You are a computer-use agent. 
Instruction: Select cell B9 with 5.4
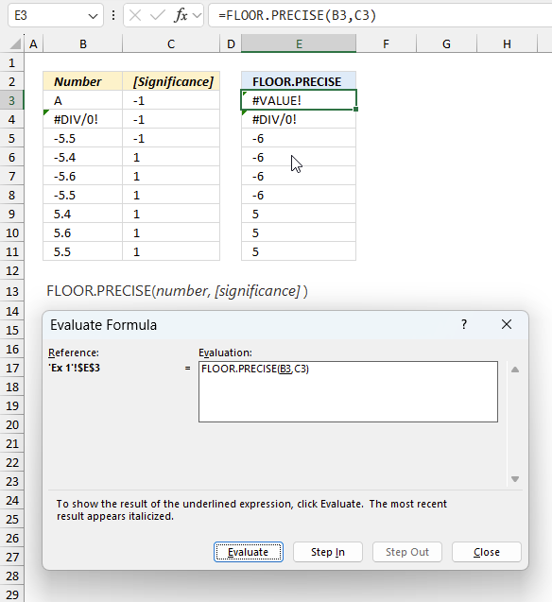pos(83,214)
